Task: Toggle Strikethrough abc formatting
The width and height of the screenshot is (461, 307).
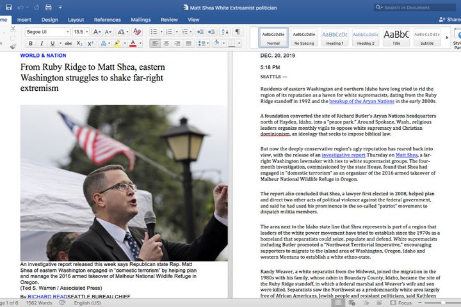Action: pos(69,43)
